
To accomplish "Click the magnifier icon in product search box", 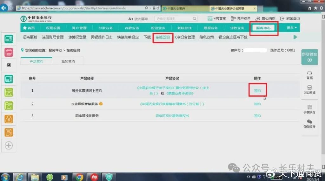I will point(195,19).
